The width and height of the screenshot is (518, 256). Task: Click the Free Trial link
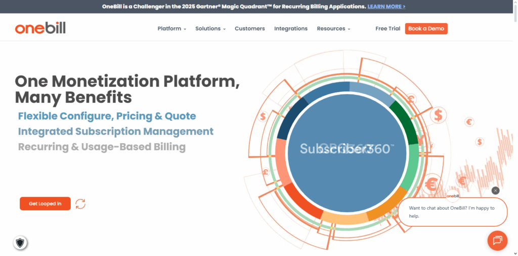(x=388, y=29)
